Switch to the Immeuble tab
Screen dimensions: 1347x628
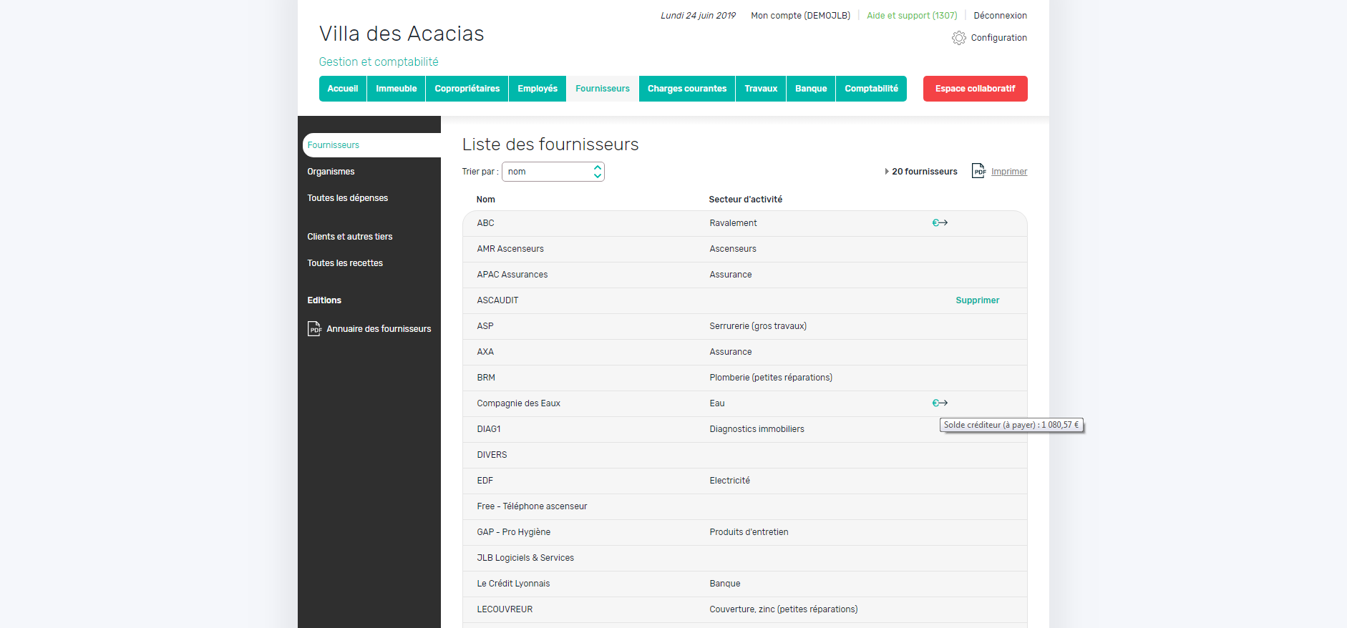(397, 89)
